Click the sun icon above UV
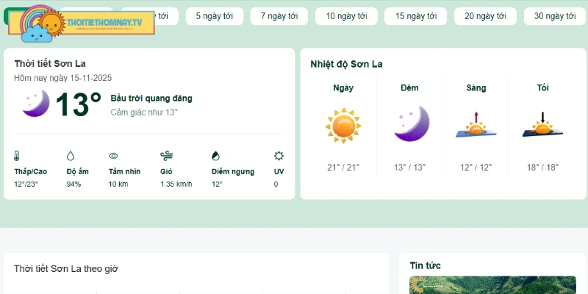 [x=279, y=156]
